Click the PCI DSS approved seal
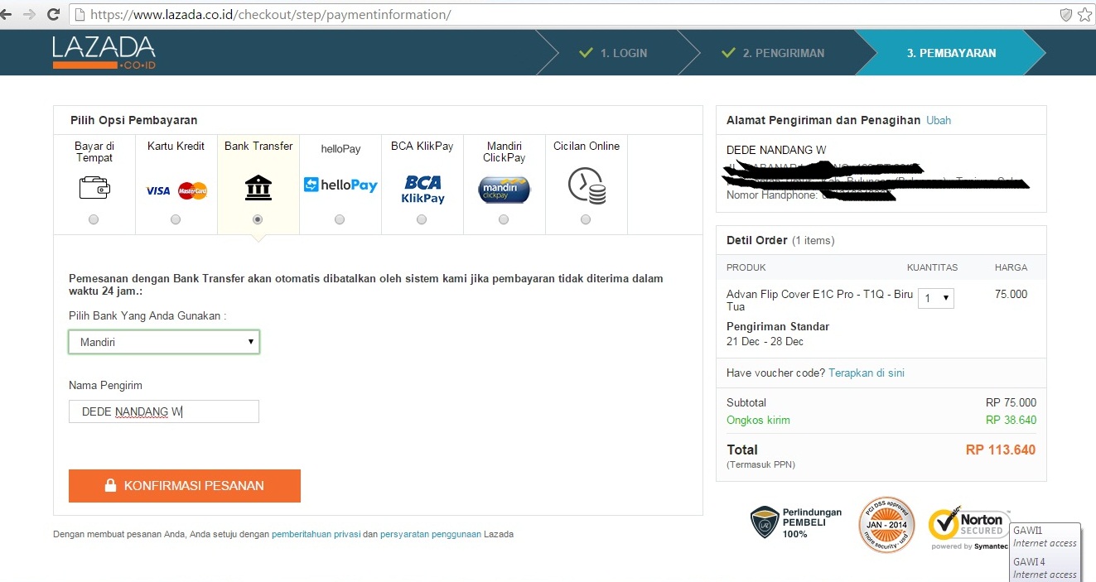The image size is (1096, 582). (x=886, y=524)
